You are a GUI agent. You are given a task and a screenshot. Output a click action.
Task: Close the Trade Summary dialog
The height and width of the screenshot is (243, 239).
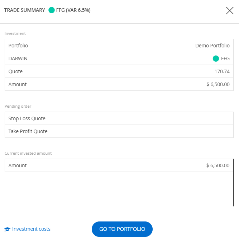[x=230, y=10]
